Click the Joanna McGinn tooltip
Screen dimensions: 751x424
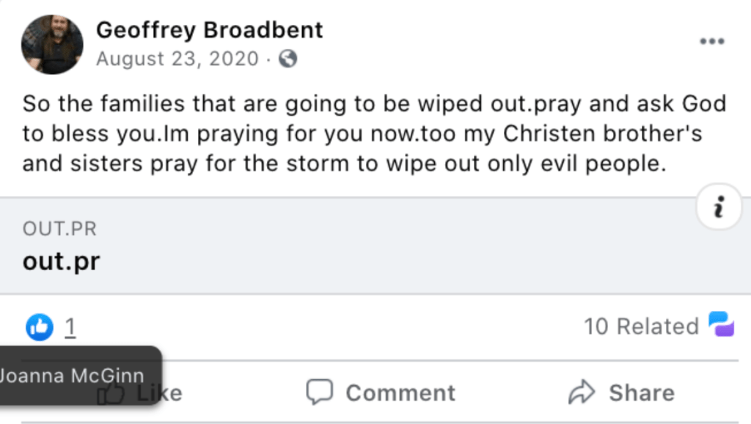click(x=73, y=376)
